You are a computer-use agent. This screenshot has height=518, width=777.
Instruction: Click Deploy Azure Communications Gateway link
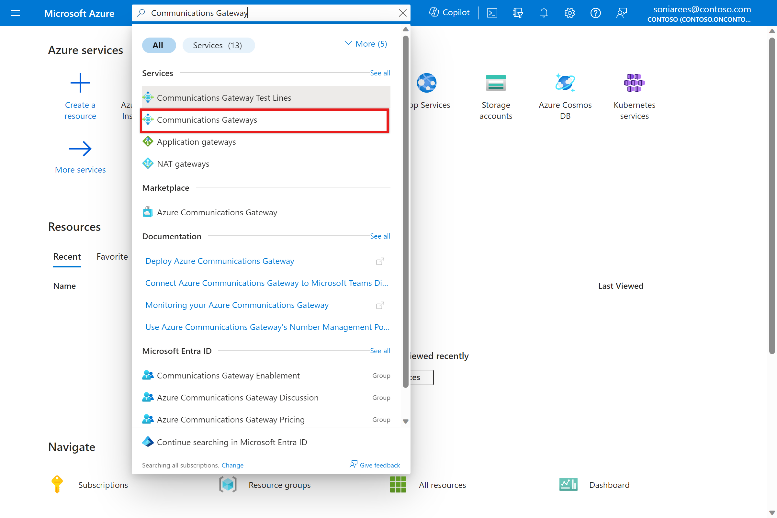click(x=220, y=261)
